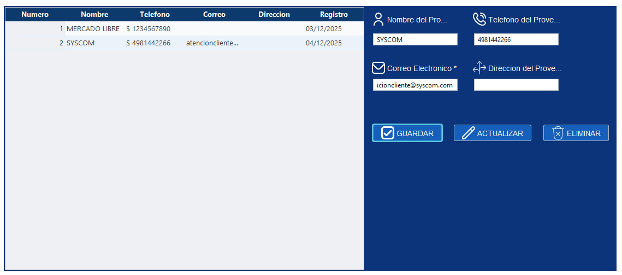Click the Telefono column header
The width and height of the screenshot is (622, 275).
155,15
